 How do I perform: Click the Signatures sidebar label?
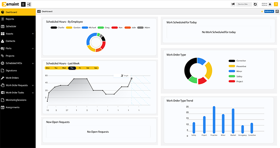(x=11, y=70)
